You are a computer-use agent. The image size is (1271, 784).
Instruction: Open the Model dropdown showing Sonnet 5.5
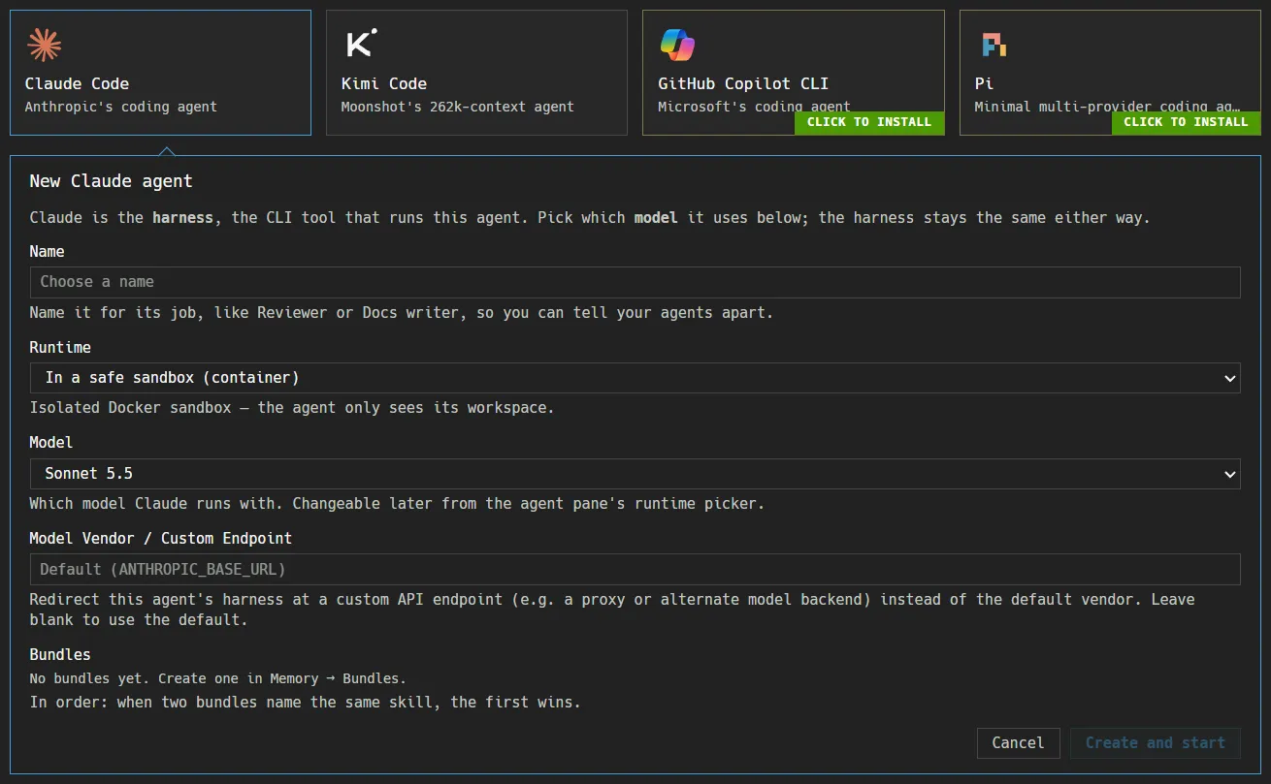(635, 474)
